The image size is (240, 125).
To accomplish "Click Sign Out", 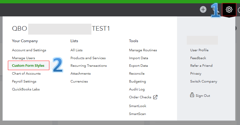I will pos(203,96).
